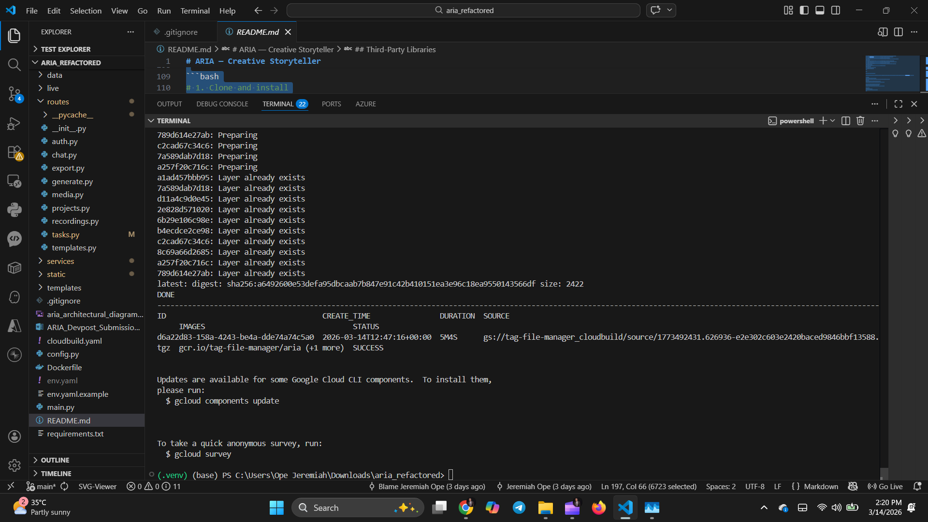Open the Extensions view

[14, 152]
